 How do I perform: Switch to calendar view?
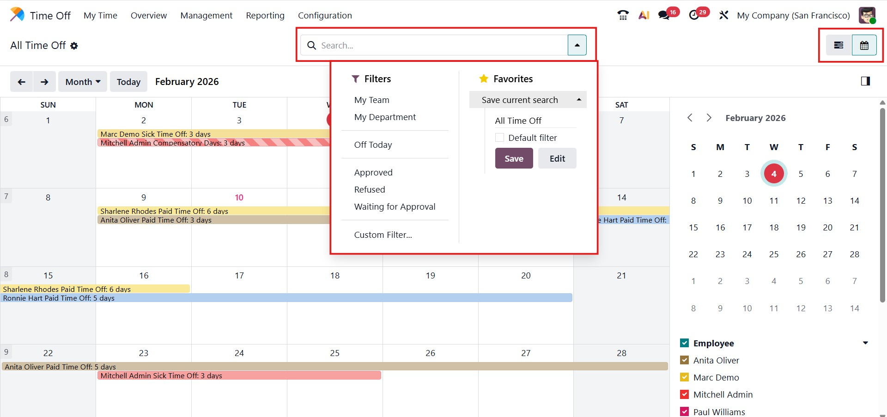click(864, 45)
